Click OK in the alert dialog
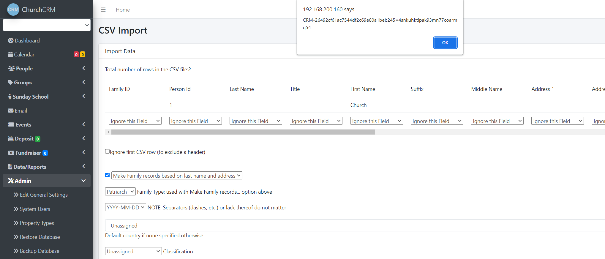The width and height of the screenshot is (605, 259). tap(445, 43)
